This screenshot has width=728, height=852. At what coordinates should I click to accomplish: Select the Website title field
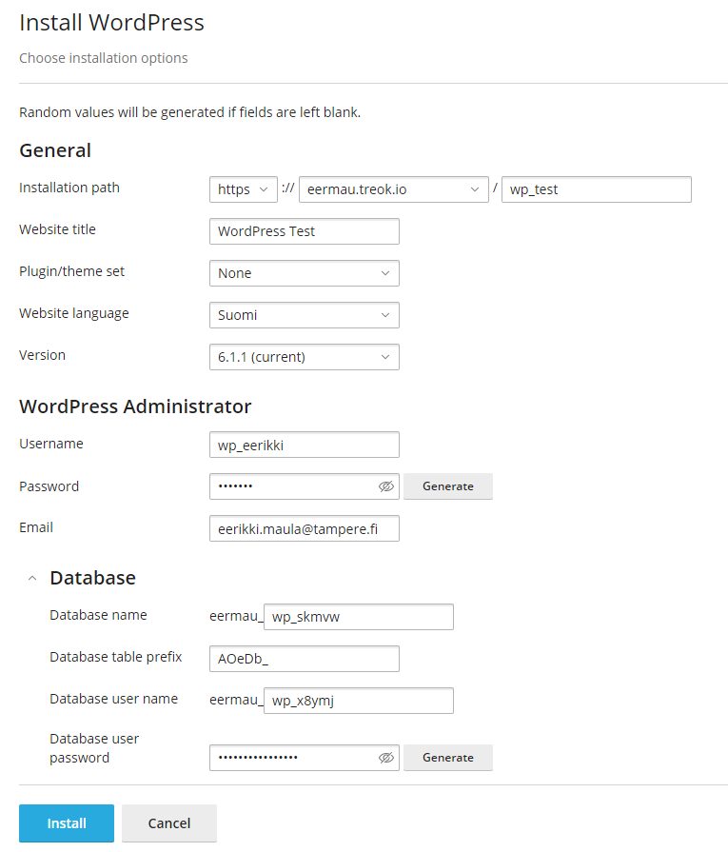(304, 231)
